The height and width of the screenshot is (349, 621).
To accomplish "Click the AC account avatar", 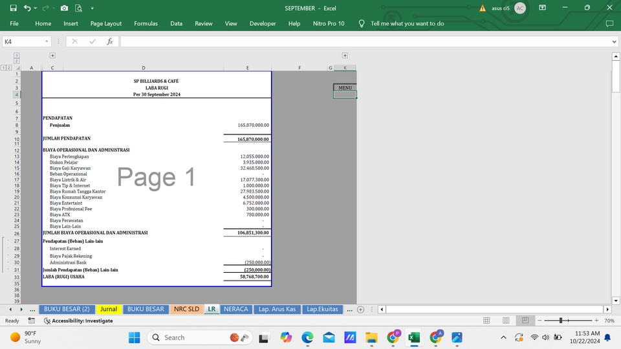I will pyautogui.click(x=519, y=8).
